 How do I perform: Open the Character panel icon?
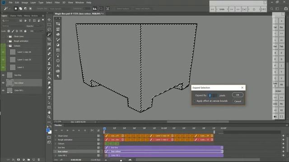(x=58, y=66)
